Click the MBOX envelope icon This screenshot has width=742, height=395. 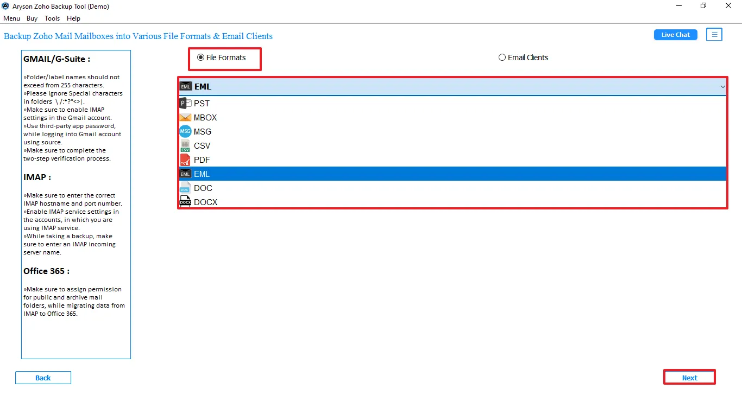click(185, 117)
